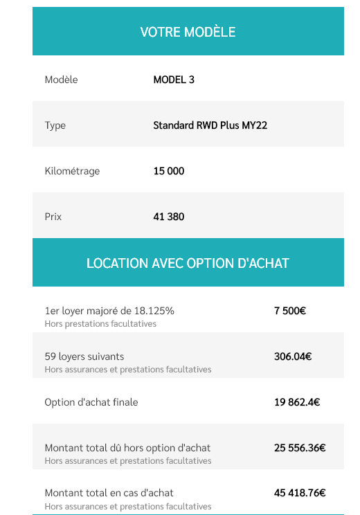Select the 25 556.36€ total amount
The image size is (360, 515).
[x=300, y=448]
